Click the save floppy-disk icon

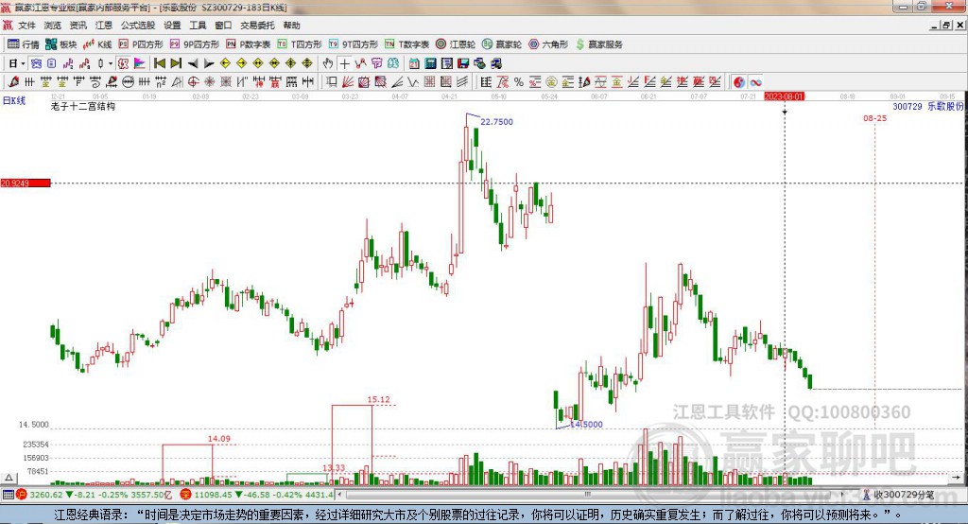pos(463,63)
